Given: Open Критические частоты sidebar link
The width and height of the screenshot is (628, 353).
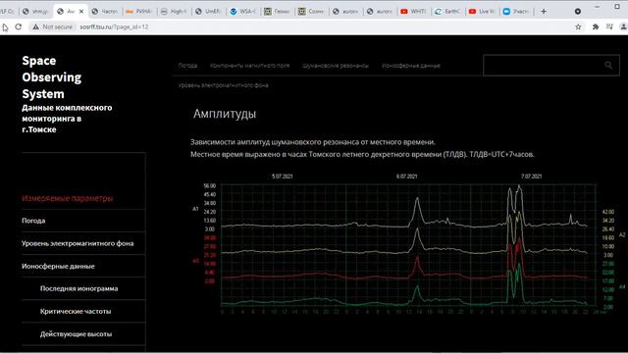Looking at the screenshot, I should pos(76,312).
